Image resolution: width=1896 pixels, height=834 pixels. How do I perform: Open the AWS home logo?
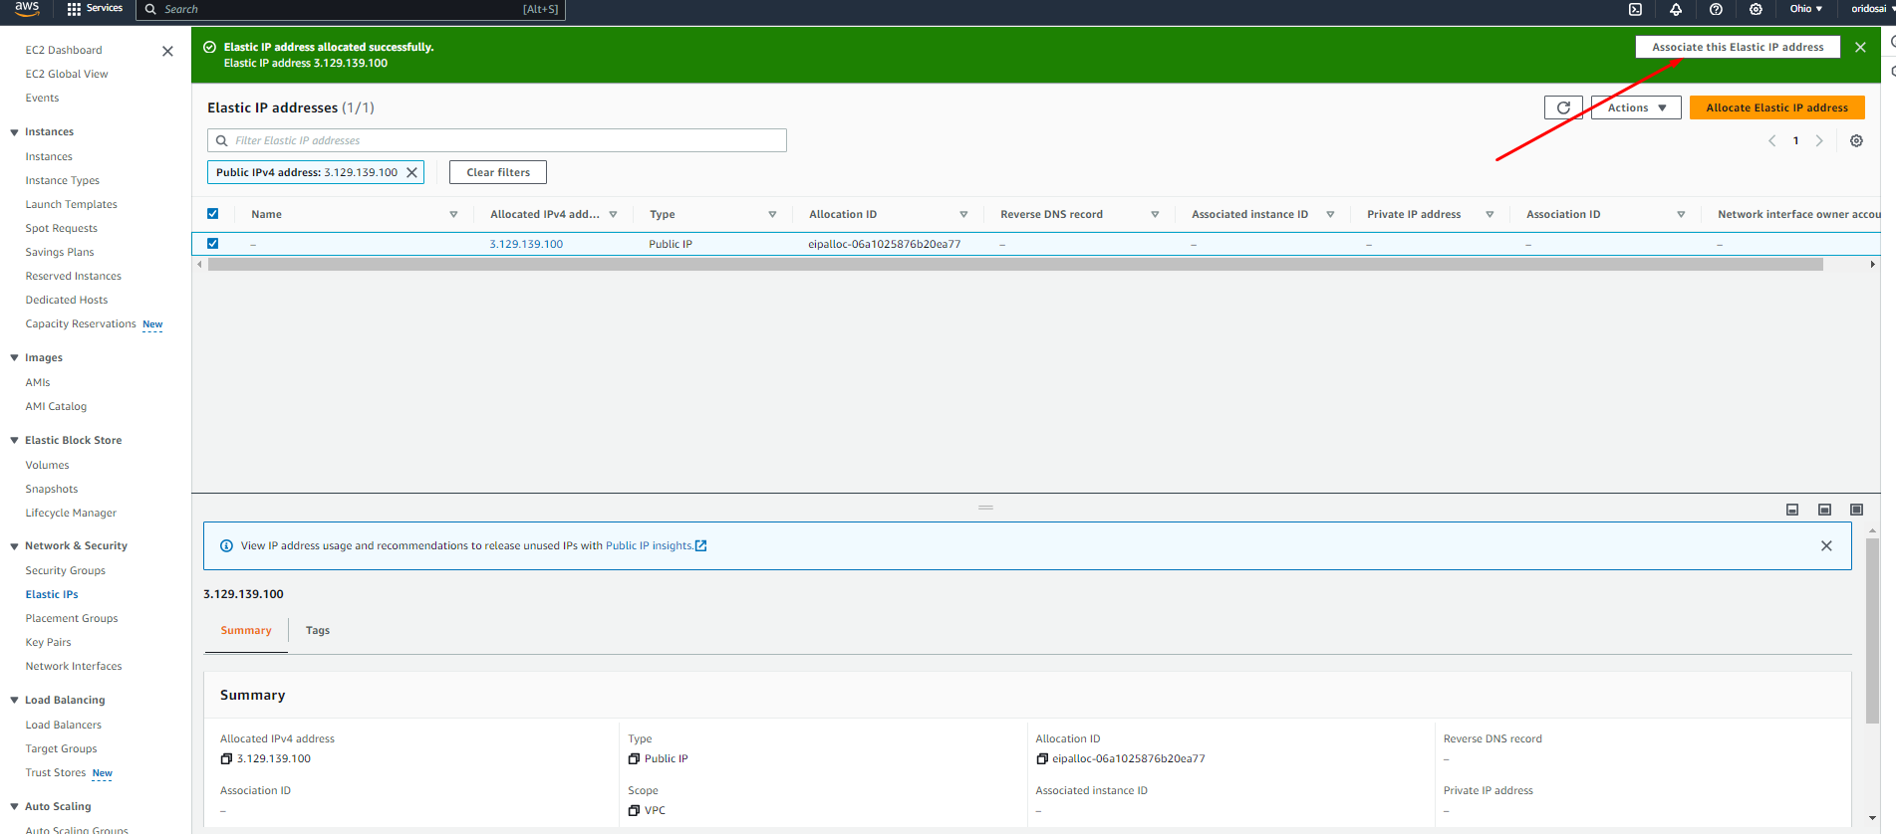pos(27,8)
